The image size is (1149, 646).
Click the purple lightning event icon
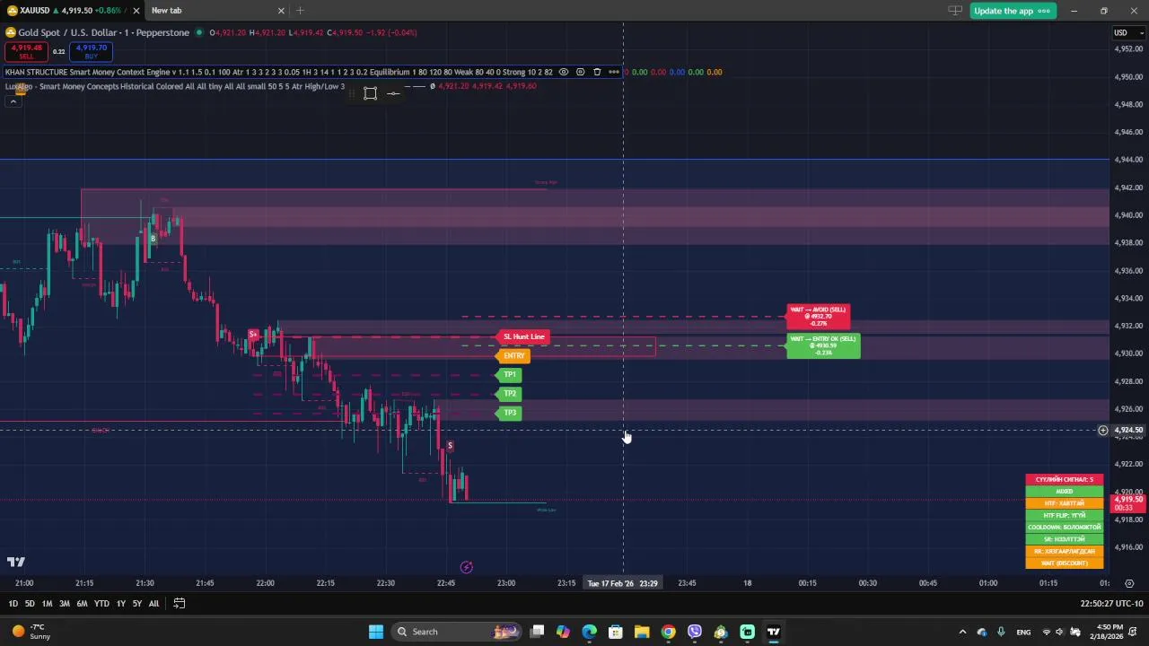[466, 567]
